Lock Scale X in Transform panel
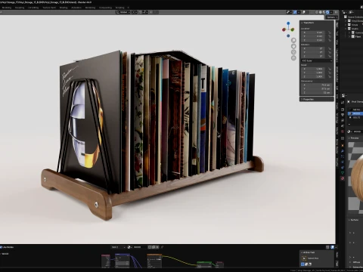Viewport: 363px width, 272px height. tap(330, 69)
